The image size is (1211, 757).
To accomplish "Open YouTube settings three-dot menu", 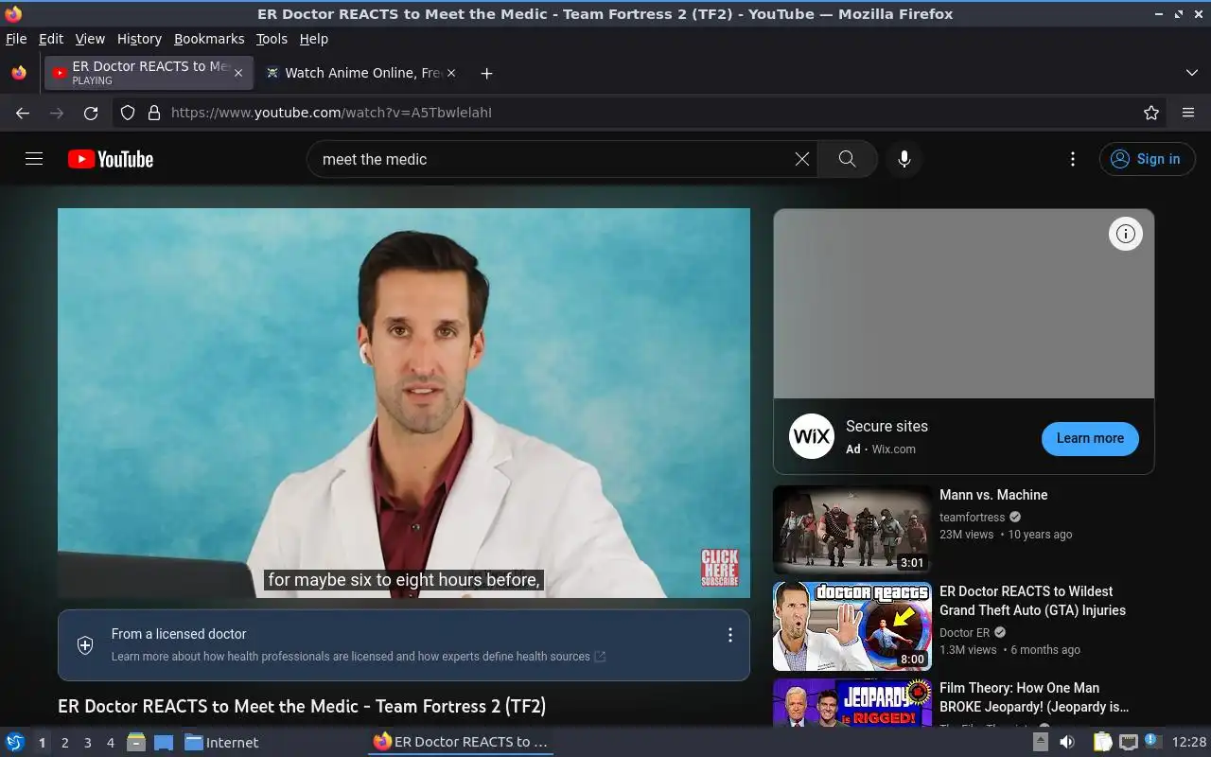I will pos(1072,159).
